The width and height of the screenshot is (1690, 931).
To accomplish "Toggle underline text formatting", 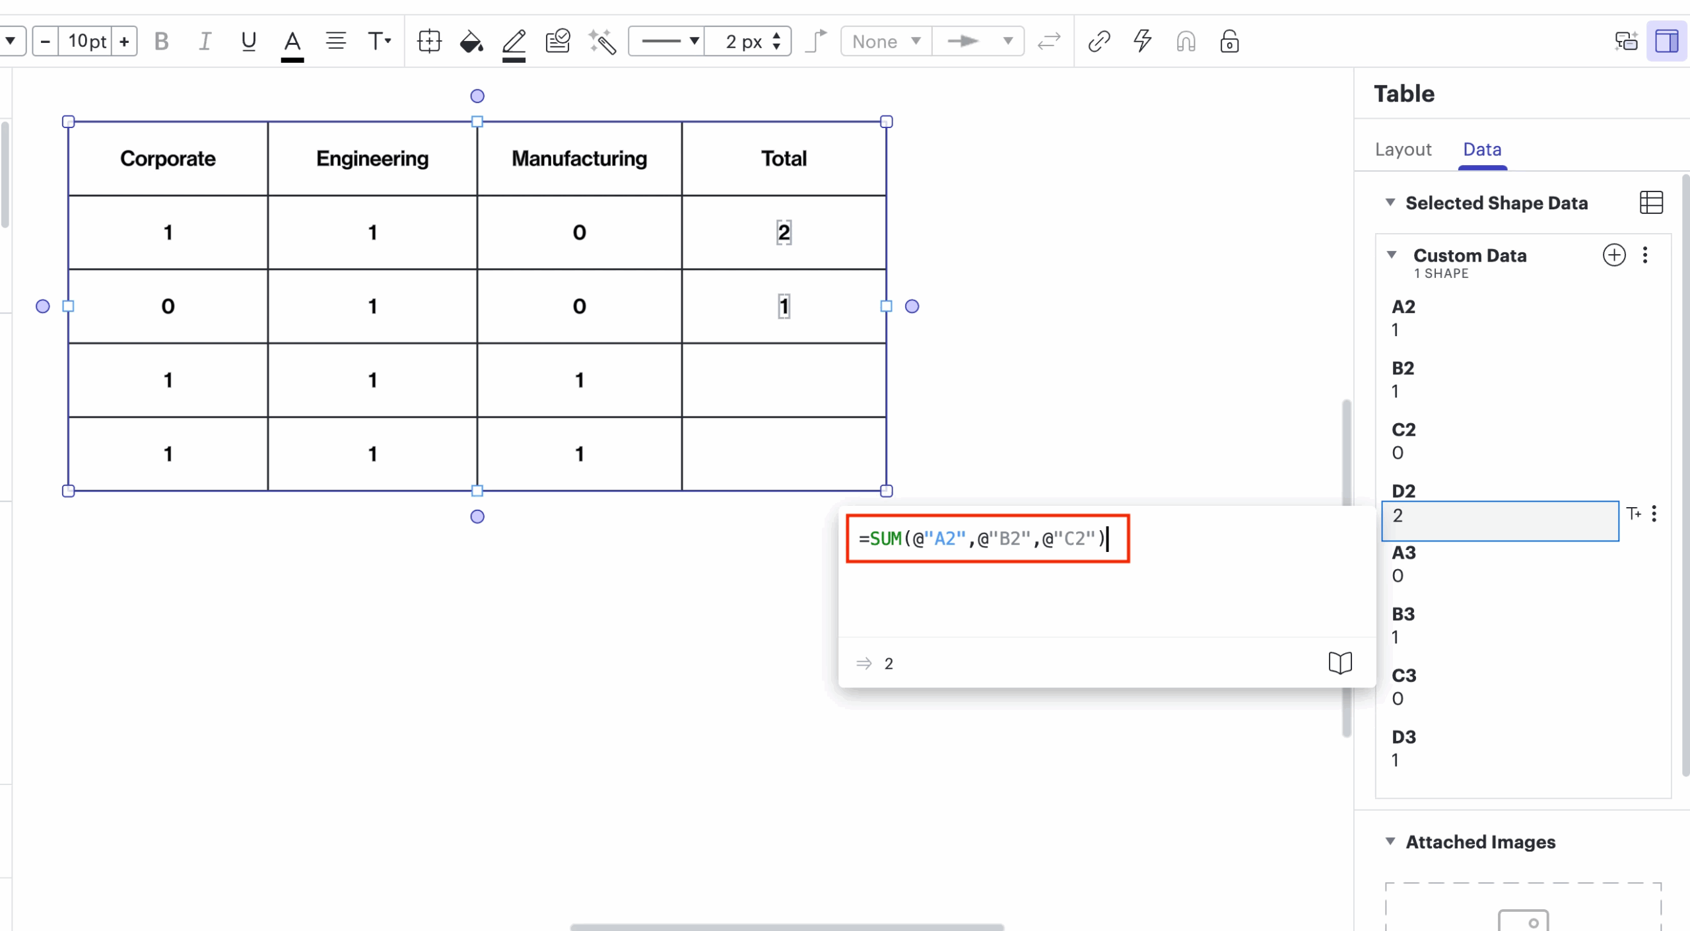I will click(248, 42).
